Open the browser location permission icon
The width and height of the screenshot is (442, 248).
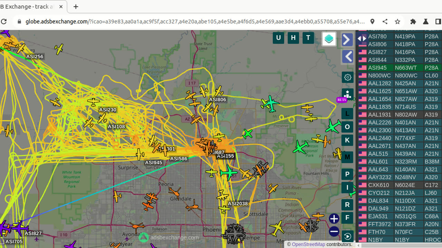tap(372, 21)
